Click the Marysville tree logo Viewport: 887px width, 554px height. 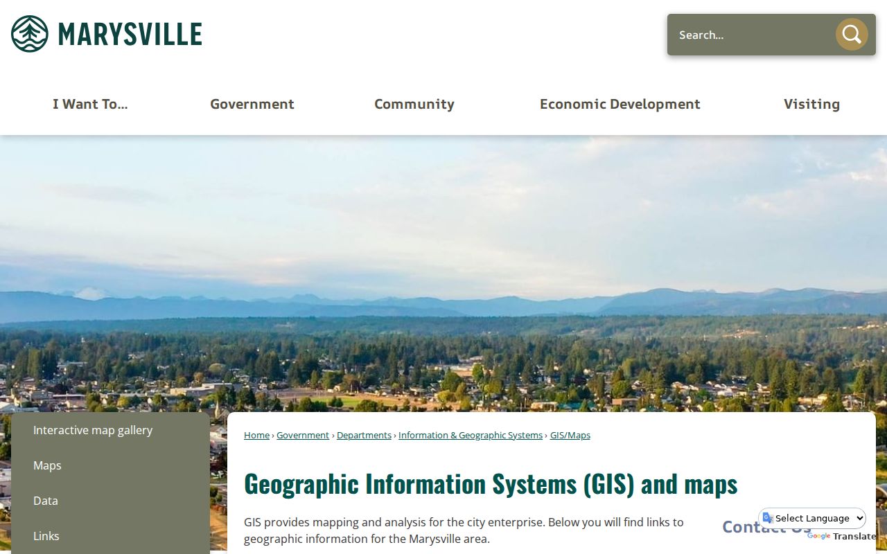[x=30, y=34]
